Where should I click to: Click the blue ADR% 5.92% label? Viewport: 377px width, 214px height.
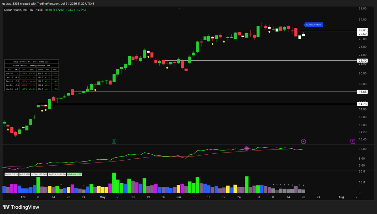[x=313, y=25]
